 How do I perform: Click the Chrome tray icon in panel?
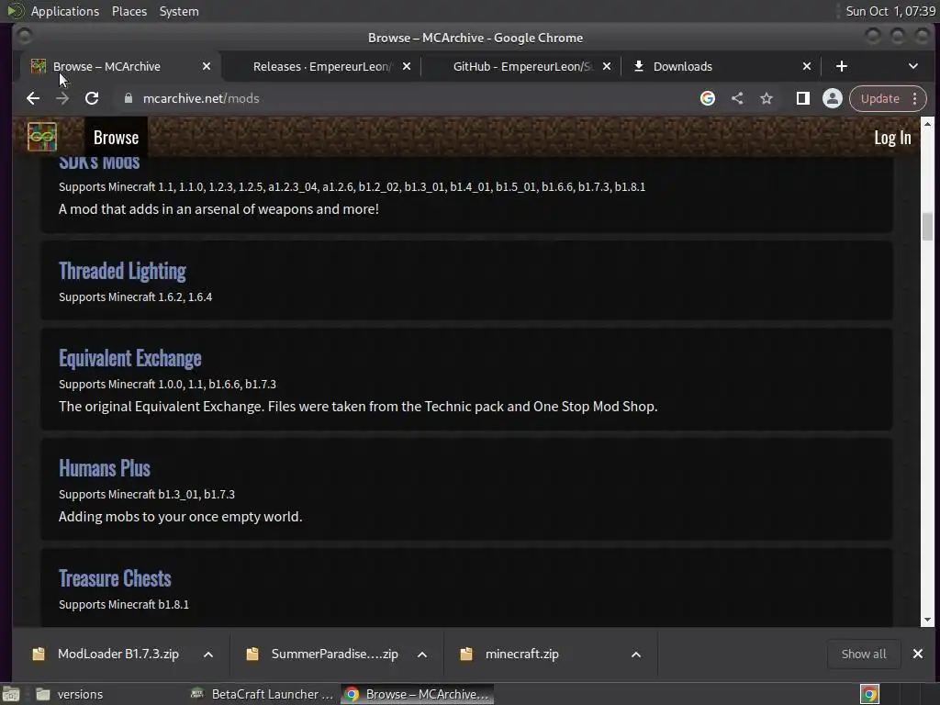tap(869, 694)
